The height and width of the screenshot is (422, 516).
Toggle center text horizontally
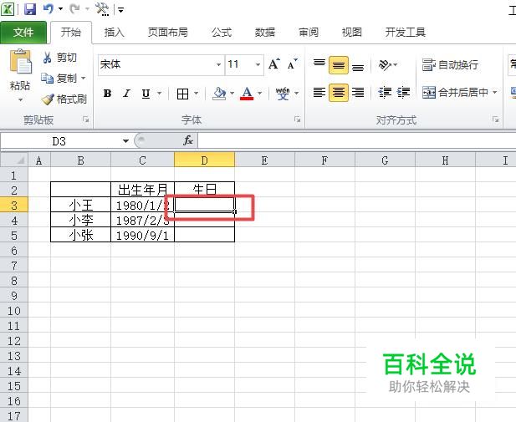[339, 93]
